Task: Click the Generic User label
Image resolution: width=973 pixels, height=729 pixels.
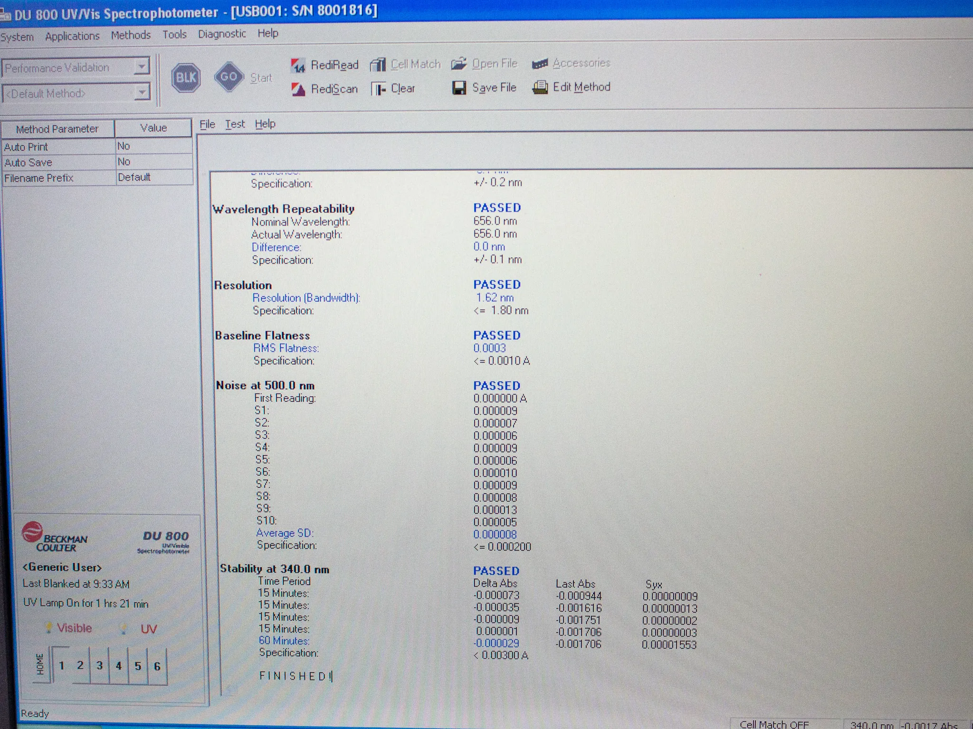Action: 62,567
